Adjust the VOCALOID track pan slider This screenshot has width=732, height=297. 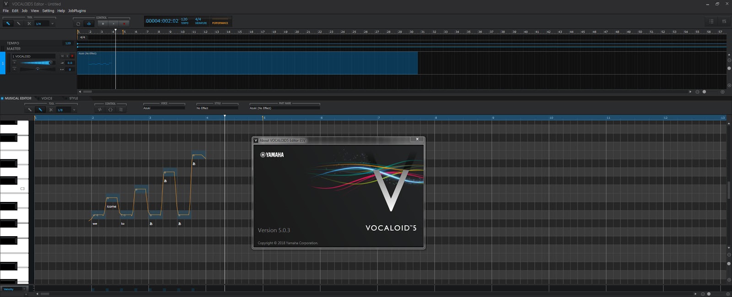pyautogui.click(x=38, y=69)
